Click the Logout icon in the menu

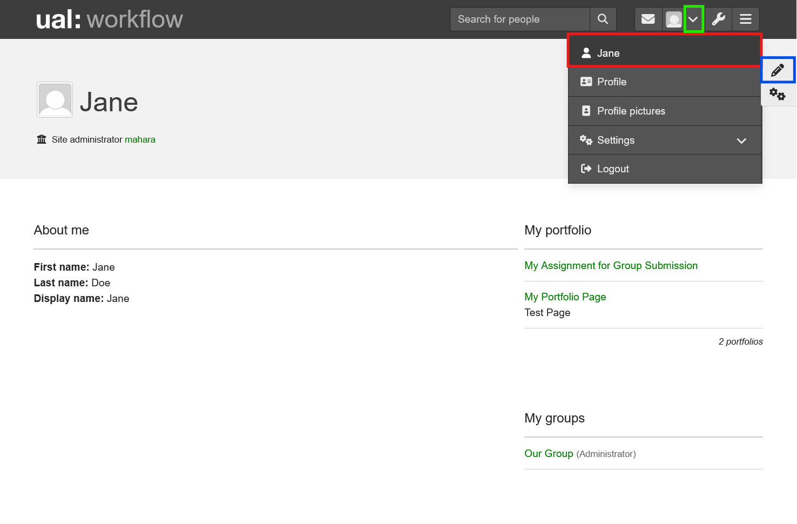[586, 169]
